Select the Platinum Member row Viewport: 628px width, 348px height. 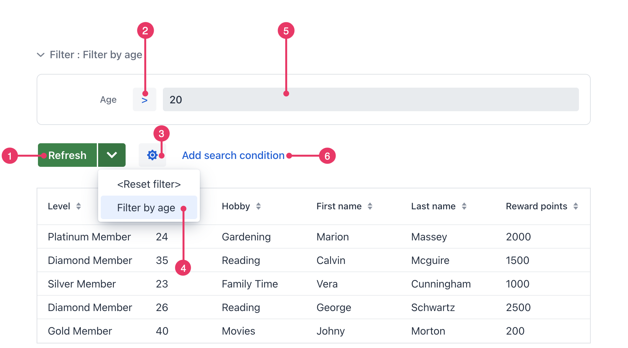(89, 237)
